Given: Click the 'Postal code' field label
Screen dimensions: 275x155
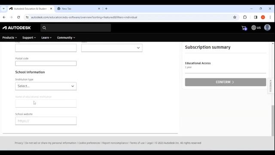Looking at the screenshot, I should tap(22, 59).
